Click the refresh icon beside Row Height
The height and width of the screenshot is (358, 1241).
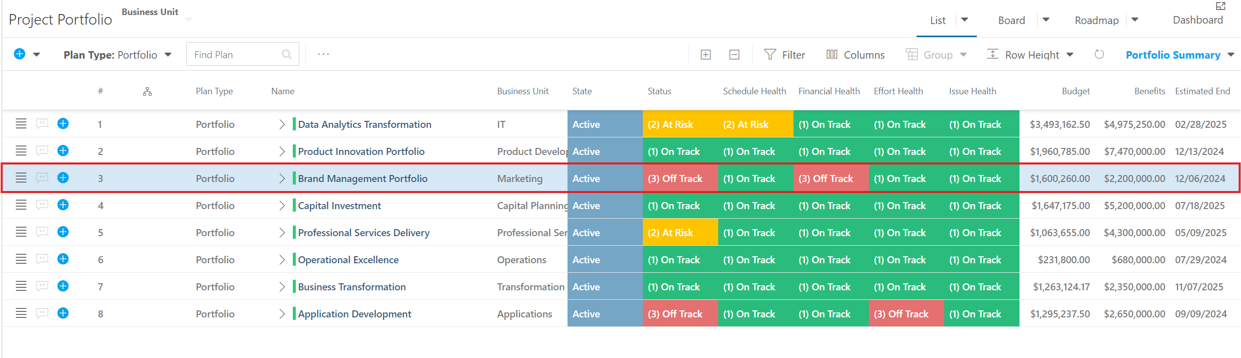pyautogui.click(x=1099, y=54)
